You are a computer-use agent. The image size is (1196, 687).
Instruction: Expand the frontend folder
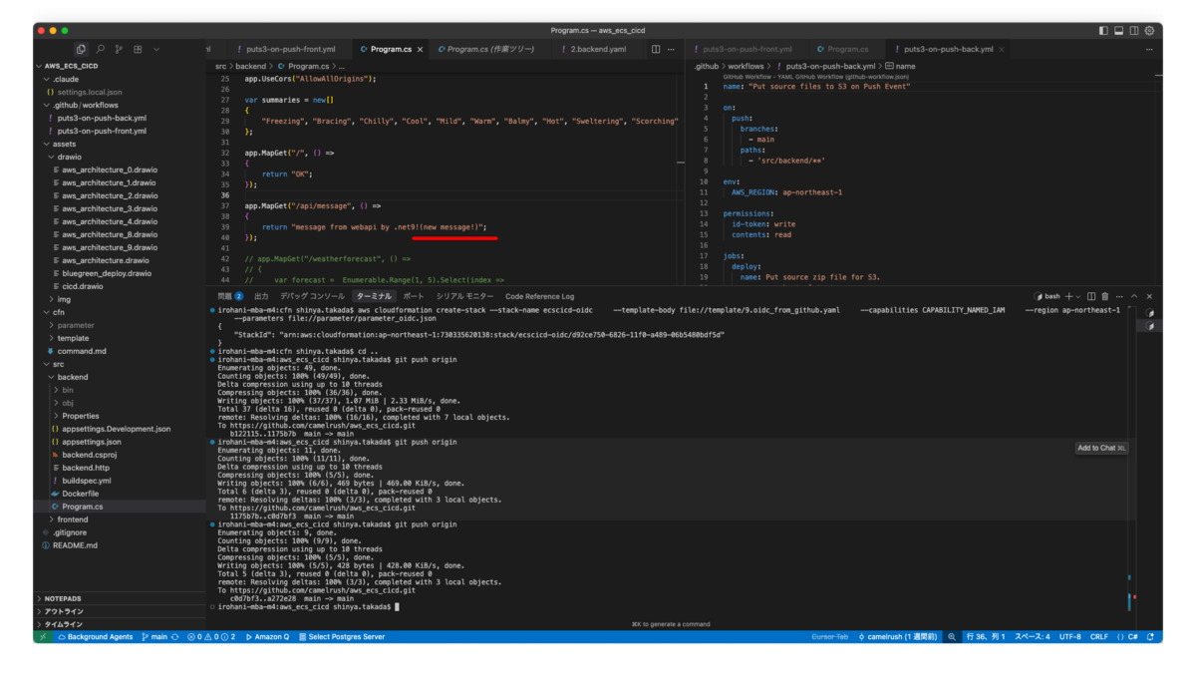(x=119, y=519)
